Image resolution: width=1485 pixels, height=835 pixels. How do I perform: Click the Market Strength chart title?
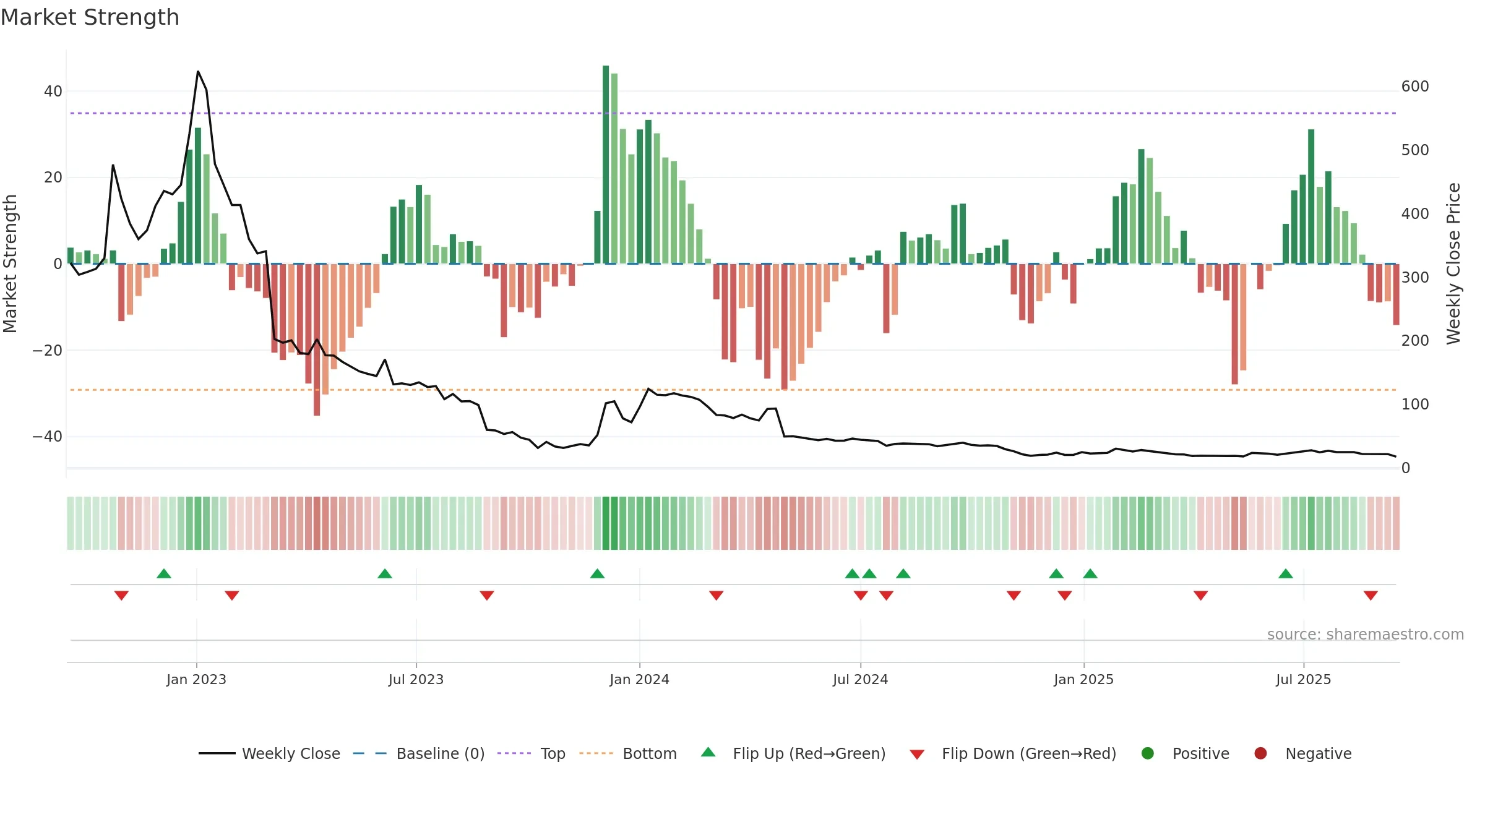(x=90, y=17)
